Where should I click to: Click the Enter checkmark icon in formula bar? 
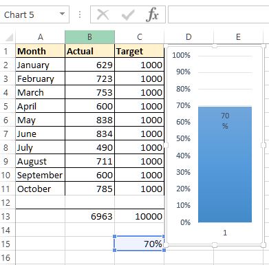(128, 15)
